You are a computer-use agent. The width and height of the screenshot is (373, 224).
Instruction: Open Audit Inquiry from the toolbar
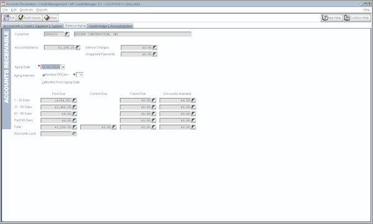29,18
